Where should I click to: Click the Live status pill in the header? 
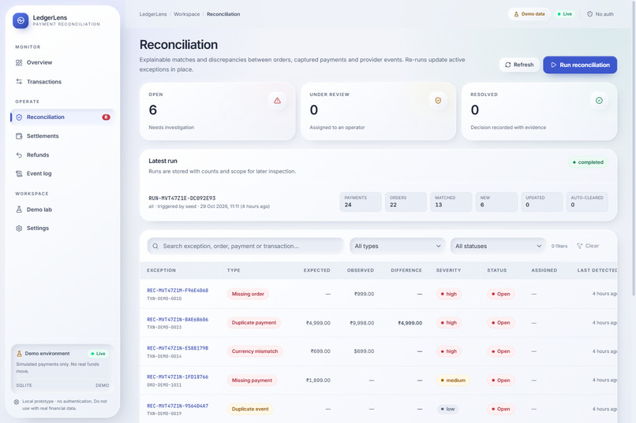(x=565, y=14)
